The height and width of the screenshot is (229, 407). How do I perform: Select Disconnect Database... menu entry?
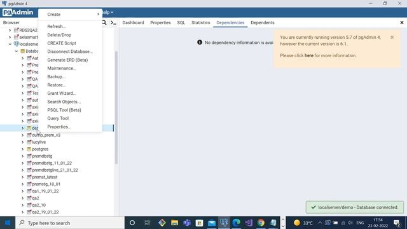(x=70, y=52)
